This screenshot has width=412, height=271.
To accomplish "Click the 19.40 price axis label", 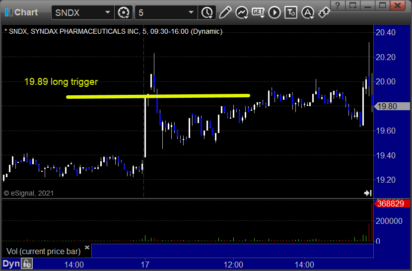I will (386, 155).
